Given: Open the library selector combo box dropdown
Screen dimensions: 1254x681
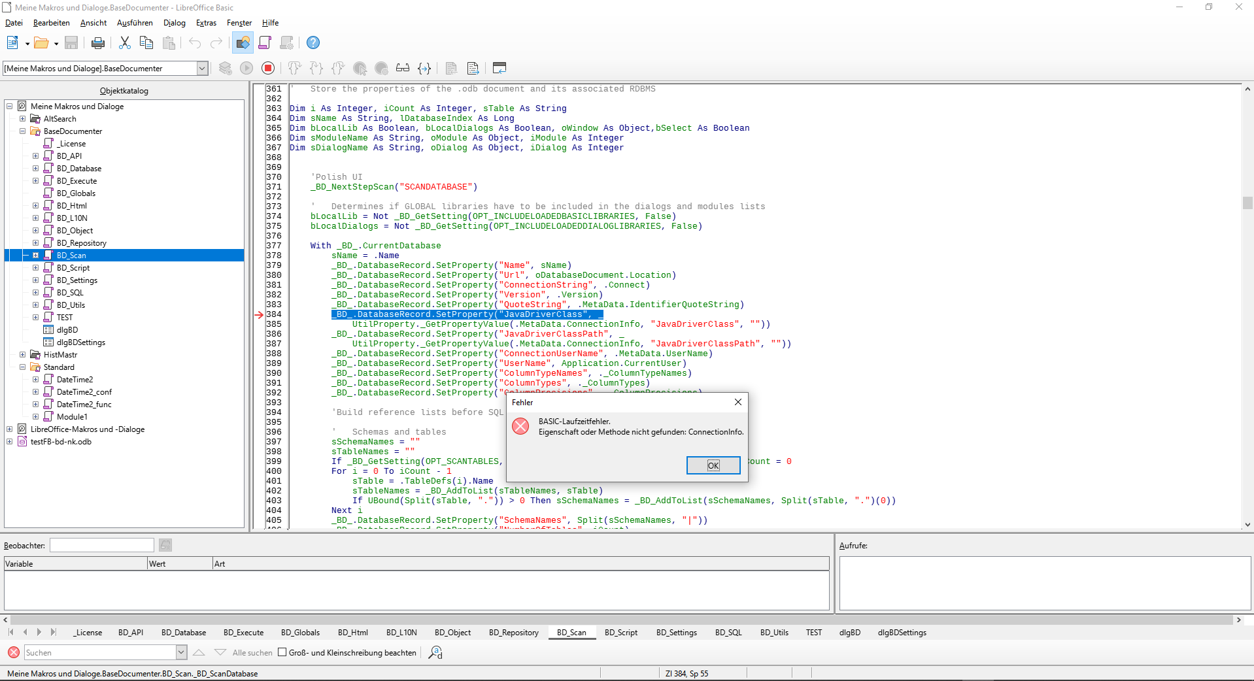Looking at the screenshot, I should (x=202, y=68).
